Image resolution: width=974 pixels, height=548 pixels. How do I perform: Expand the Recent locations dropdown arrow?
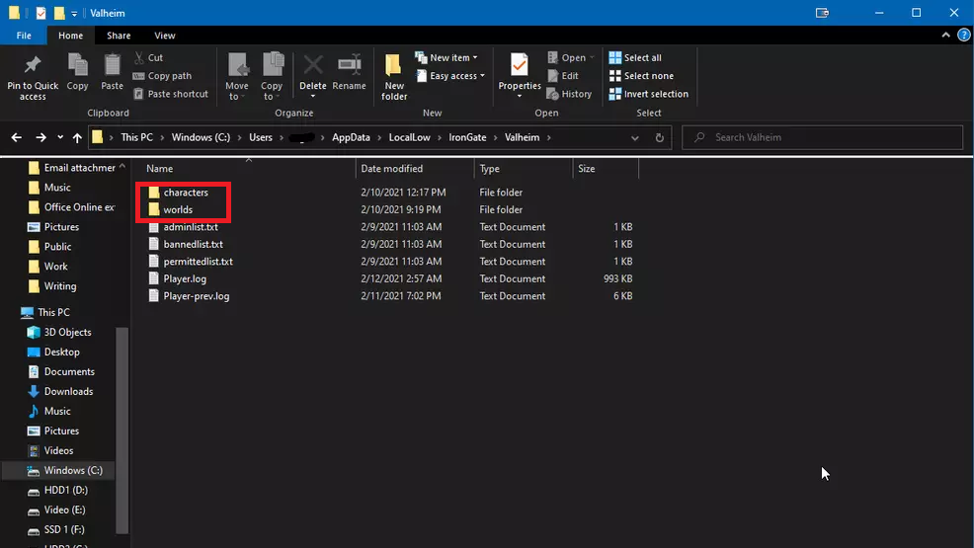(x=60, y=137)
